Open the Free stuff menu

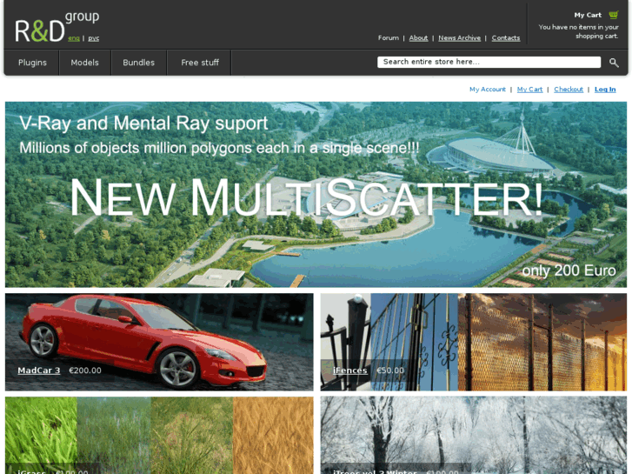[200, 63]
